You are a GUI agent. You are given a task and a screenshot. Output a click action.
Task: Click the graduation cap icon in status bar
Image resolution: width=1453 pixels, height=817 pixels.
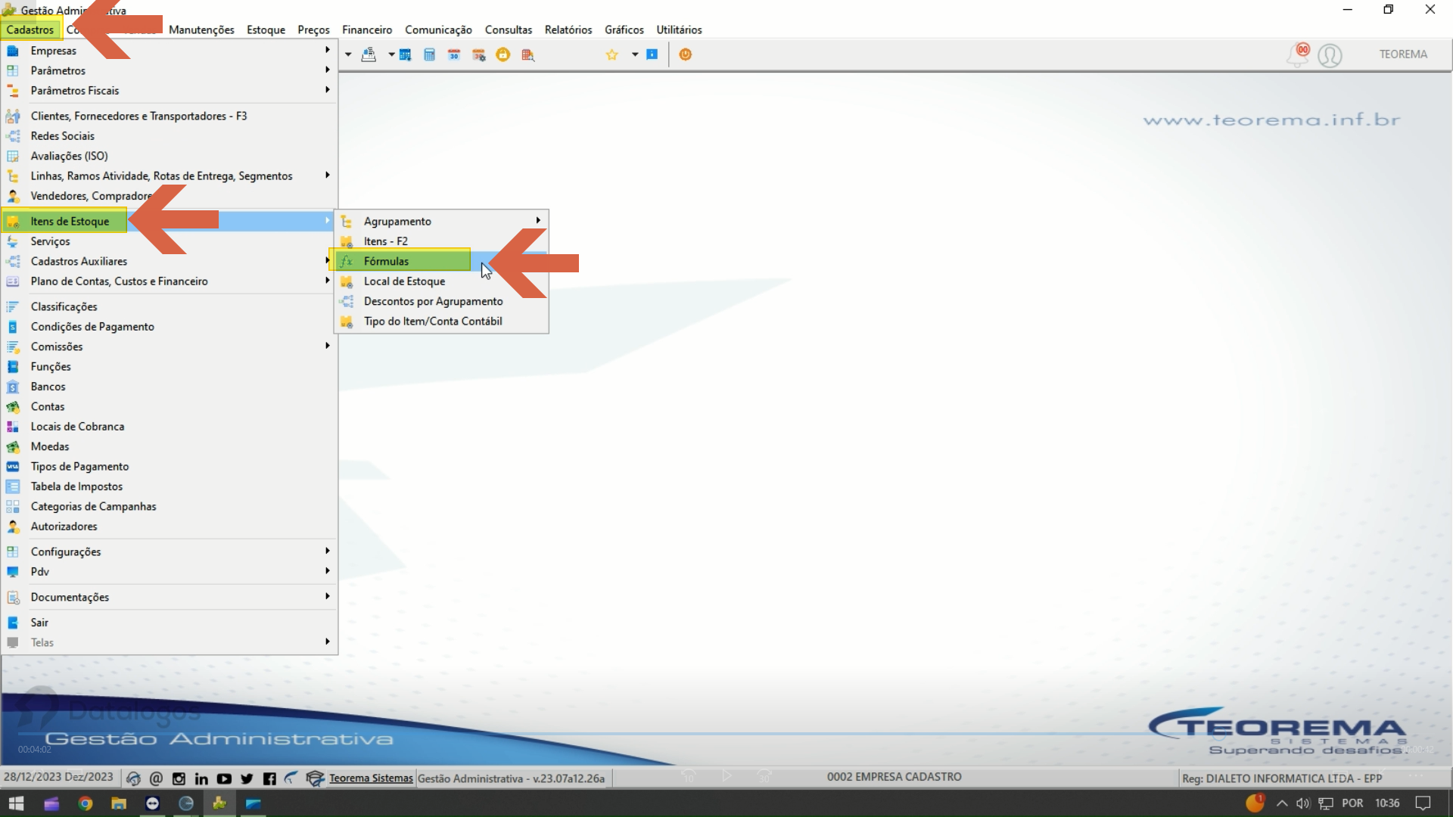(316, 778)
